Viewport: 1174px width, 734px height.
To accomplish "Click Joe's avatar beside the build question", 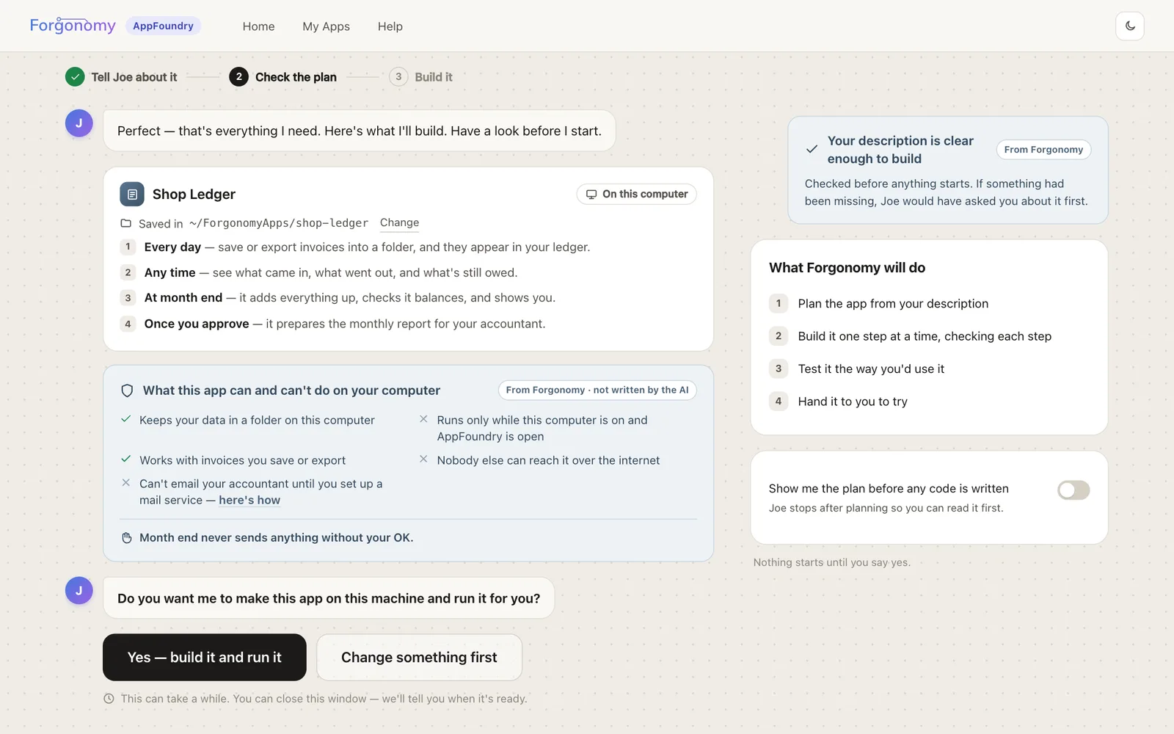I will point(79,590).
